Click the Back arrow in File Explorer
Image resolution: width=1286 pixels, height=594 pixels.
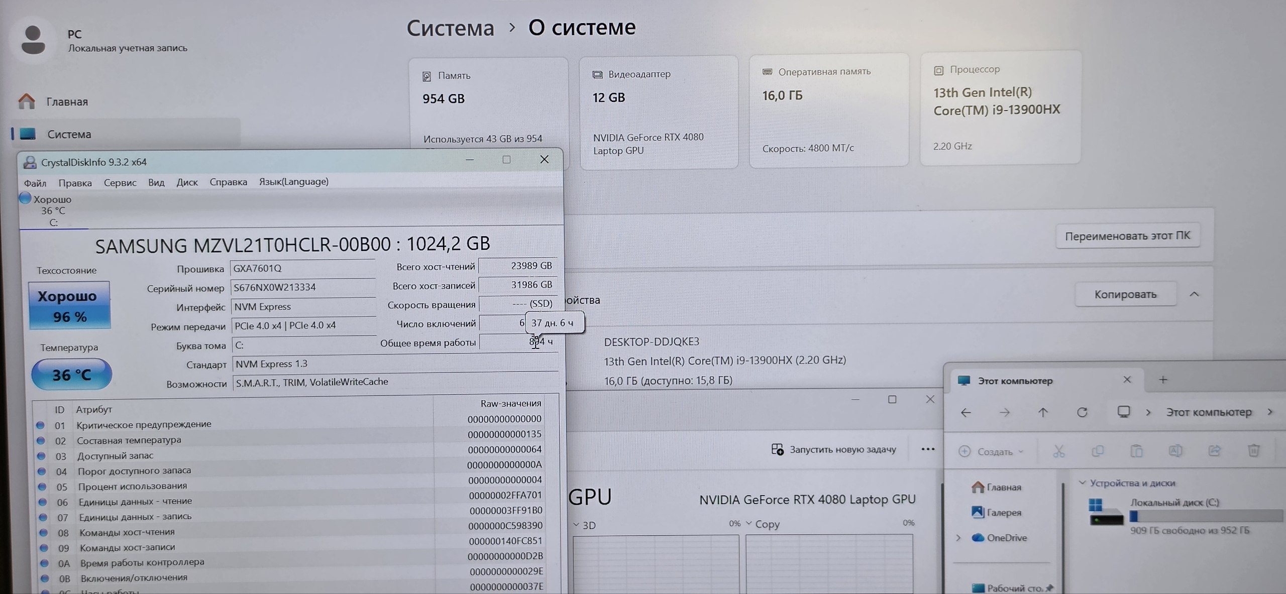[x=966, y=412]
